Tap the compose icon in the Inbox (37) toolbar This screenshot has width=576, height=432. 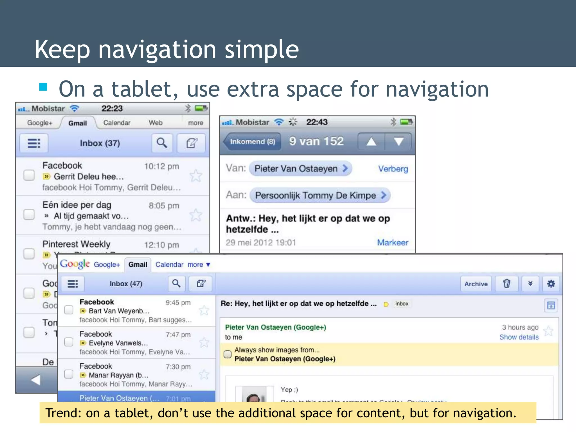pos(192,143)
